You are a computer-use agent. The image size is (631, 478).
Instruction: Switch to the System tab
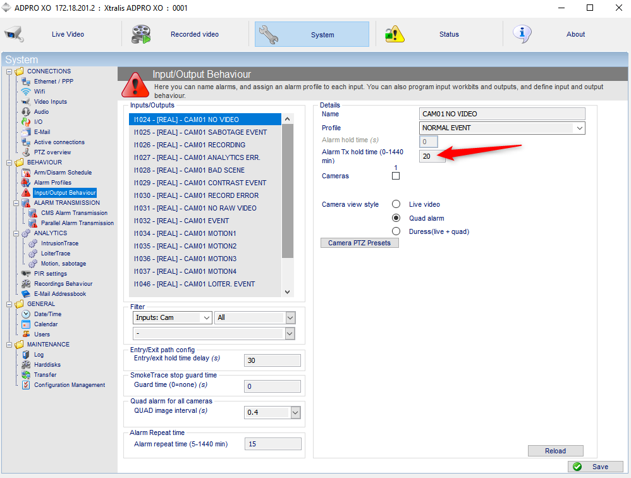312,34
